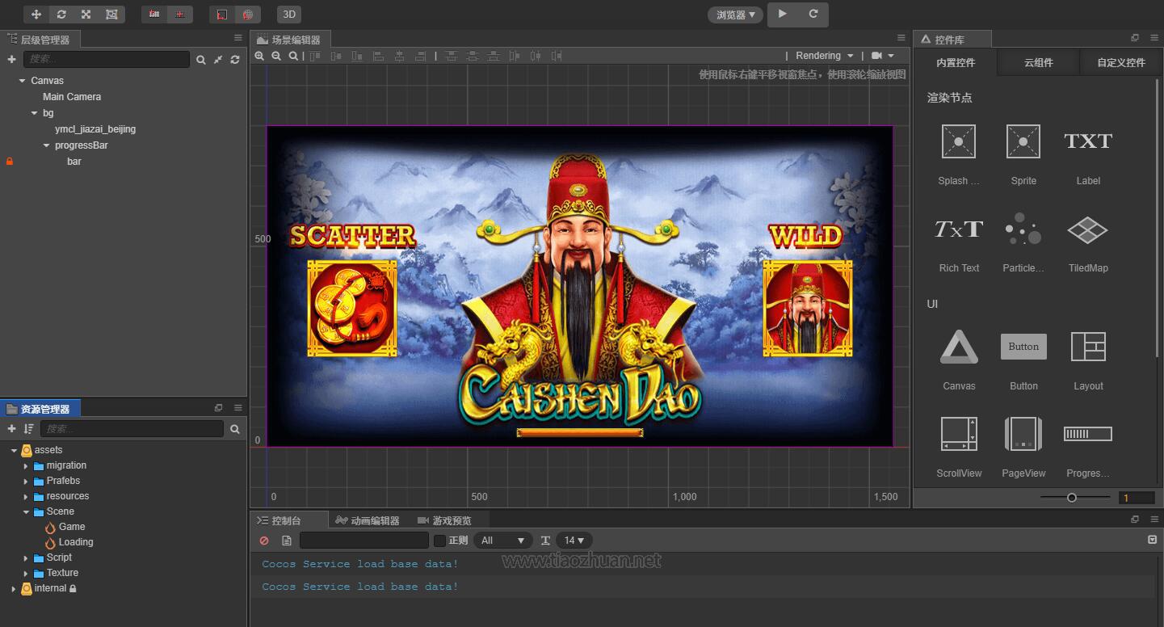Pick the ParticleSystem control

1023,242
